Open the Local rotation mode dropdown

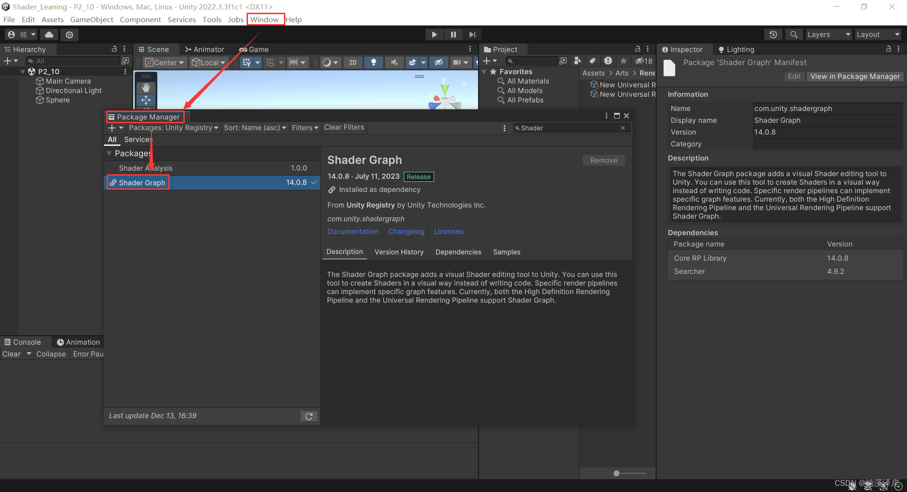[208, 62]
